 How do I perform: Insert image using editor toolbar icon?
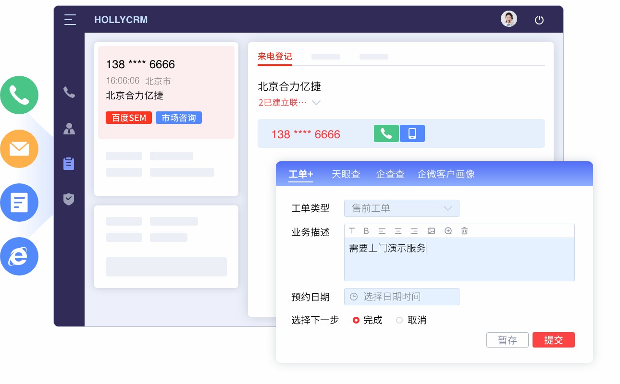click(x=432, y=231)
